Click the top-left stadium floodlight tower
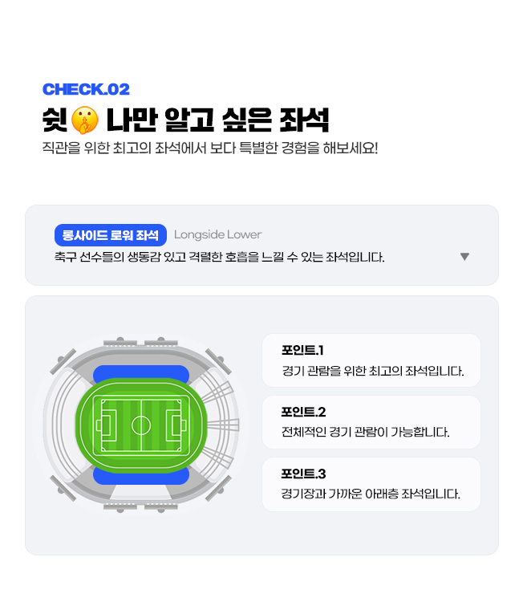 (x=63, y=361)
